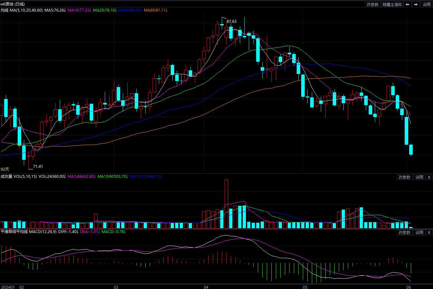433x289 pixels.
Task: Open 说明 in the volume panel
Action: (x=419, y=177)
